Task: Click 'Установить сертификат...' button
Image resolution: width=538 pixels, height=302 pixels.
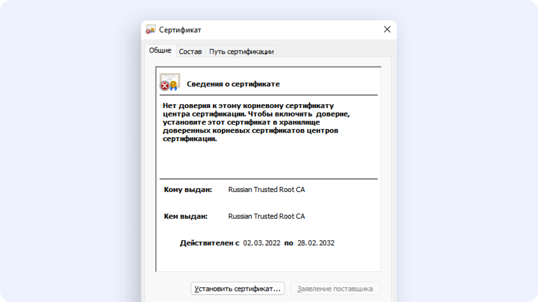Action: pos(237,288)
